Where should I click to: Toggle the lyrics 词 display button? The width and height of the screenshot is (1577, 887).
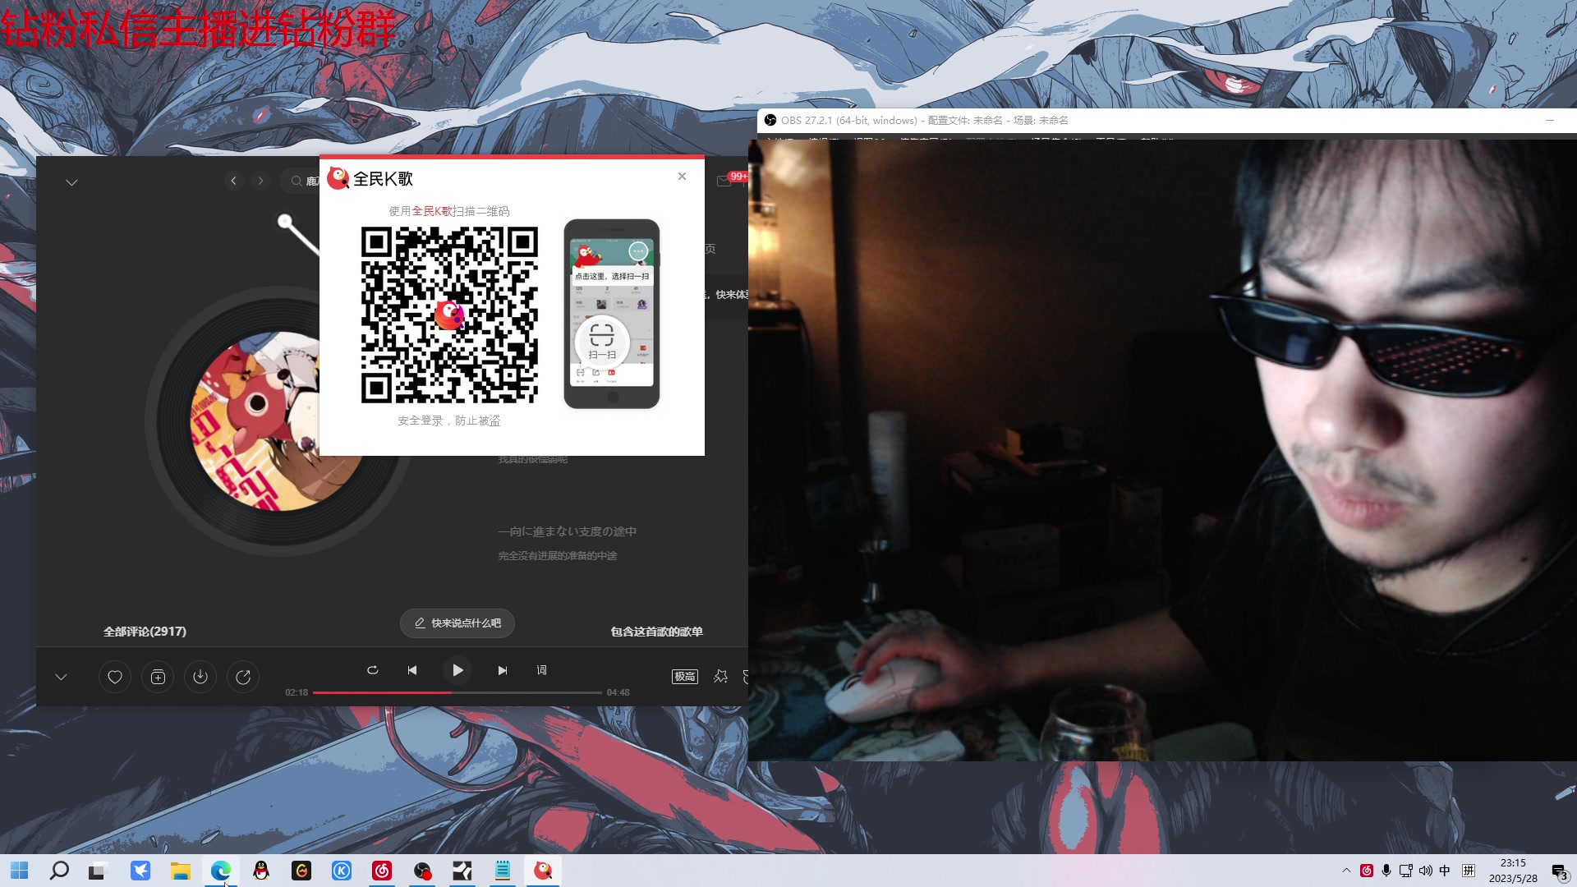(541, 670)
